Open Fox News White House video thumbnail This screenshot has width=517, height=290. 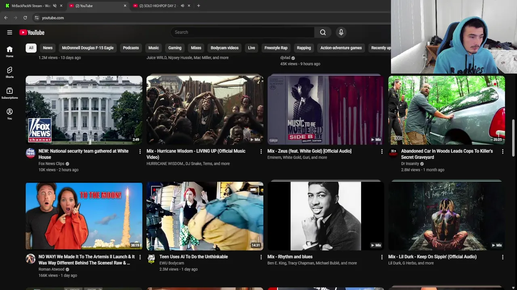point(84,110)
